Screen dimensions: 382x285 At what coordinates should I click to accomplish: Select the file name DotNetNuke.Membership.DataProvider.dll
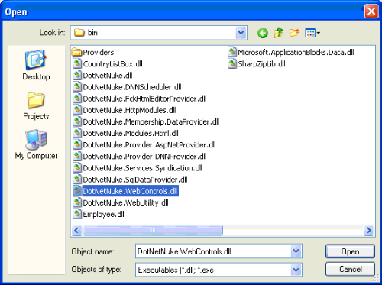coord(151,121)
